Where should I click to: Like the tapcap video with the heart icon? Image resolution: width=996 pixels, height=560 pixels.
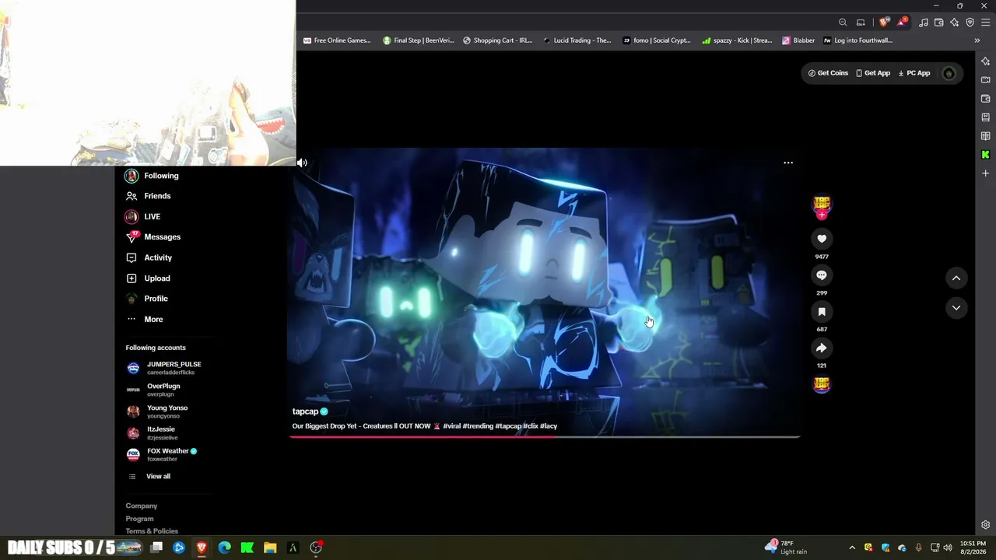[822, 239]
